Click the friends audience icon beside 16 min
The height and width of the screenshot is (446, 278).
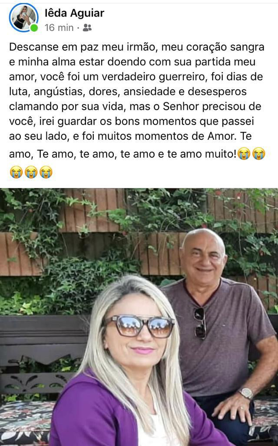click(x=87, y=27)
